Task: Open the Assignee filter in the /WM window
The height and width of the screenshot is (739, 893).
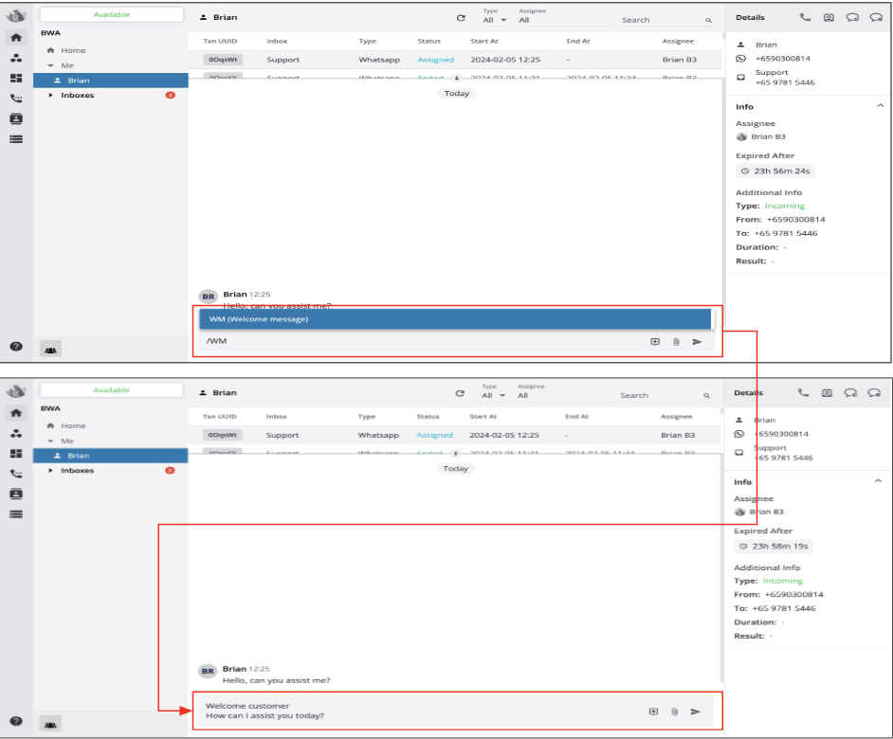Action: point(564,20)
